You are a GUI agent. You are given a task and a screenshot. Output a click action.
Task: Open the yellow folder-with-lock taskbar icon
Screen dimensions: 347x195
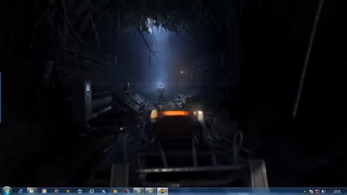point(115,191)
